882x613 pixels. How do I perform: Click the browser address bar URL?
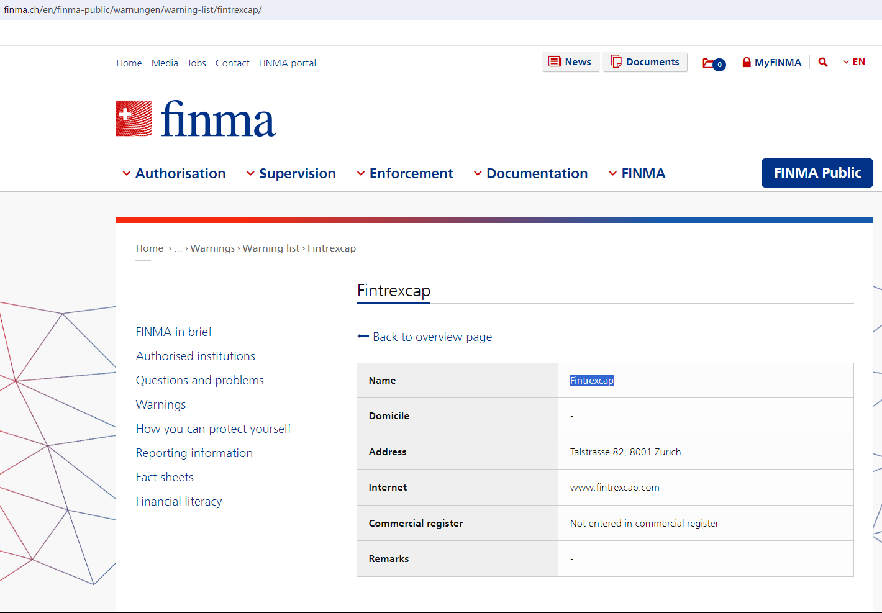(x=133, y=10)
